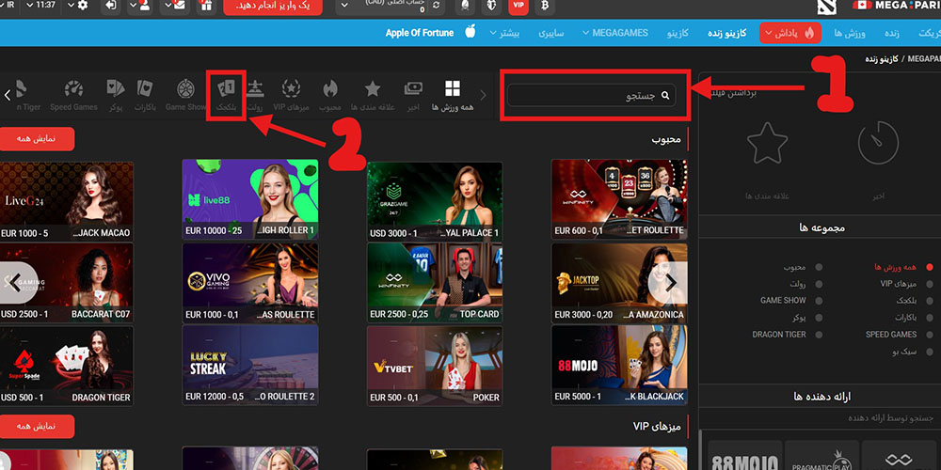Image resolution: width=941 pixels, height=470 pixels.
Task: Click the جستجو game search field
Action: [x=591, y=95]
